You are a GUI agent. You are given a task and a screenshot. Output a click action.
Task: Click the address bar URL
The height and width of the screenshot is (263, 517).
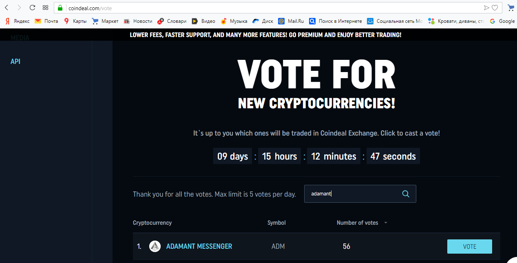tap(90, 8)
